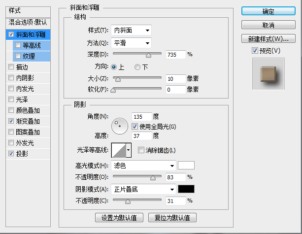Viewport: 302px width, 234px height.
Task: Click 设置为默认值 button
Action: tap(119, 218)
